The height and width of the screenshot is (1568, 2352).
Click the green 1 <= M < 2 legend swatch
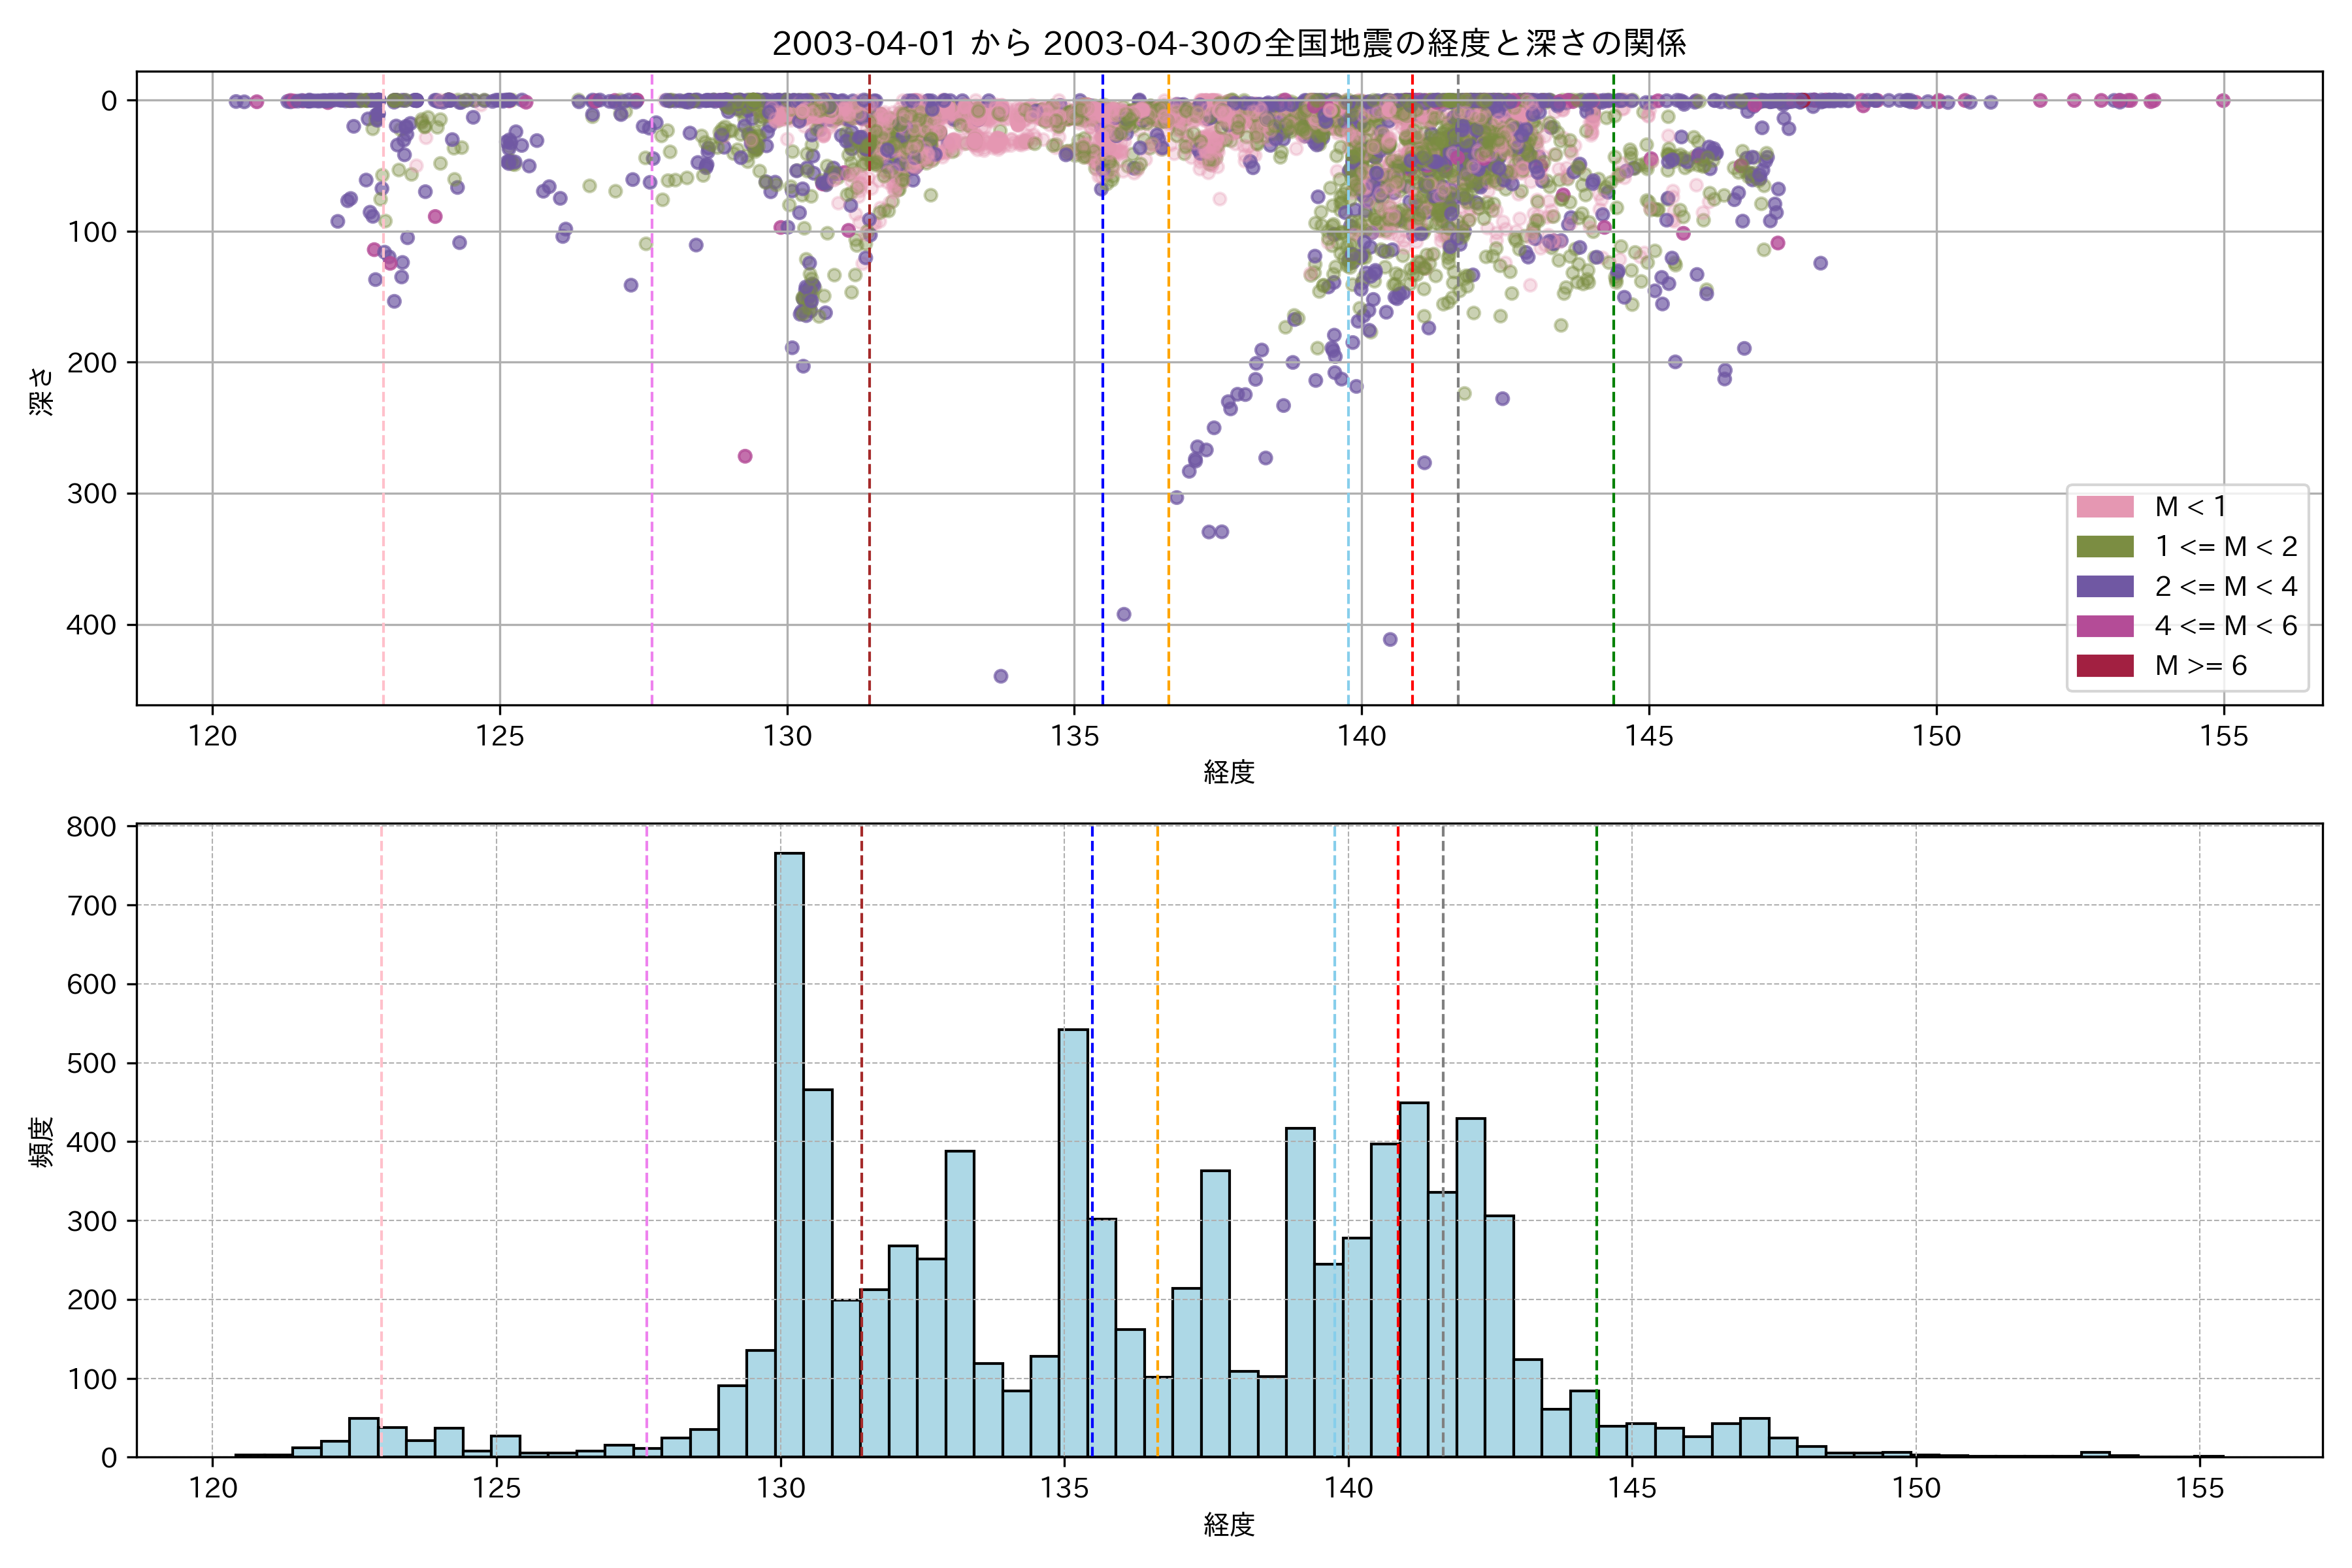2104,547
